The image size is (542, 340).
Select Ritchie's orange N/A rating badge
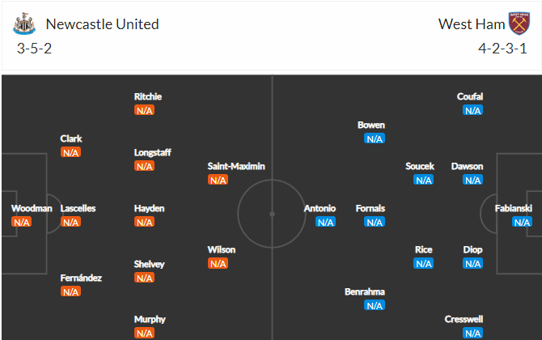[x=145, y=110]
